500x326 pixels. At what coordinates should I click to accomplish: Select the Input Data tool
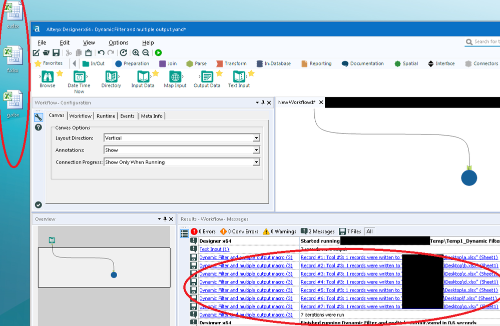point(143,79)
